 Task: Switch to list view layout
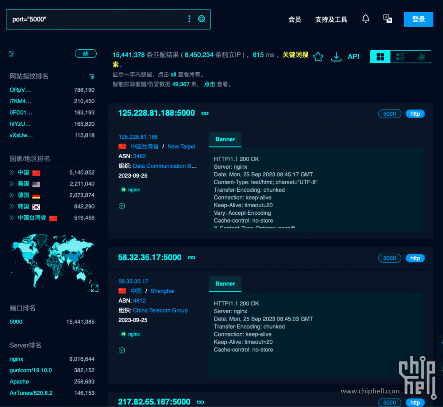pos(401,57)
